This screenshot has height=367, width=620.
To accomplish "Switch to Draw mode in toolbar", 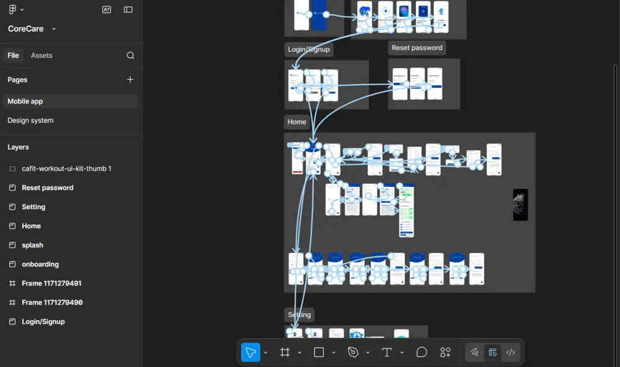I will click(474, 352).
